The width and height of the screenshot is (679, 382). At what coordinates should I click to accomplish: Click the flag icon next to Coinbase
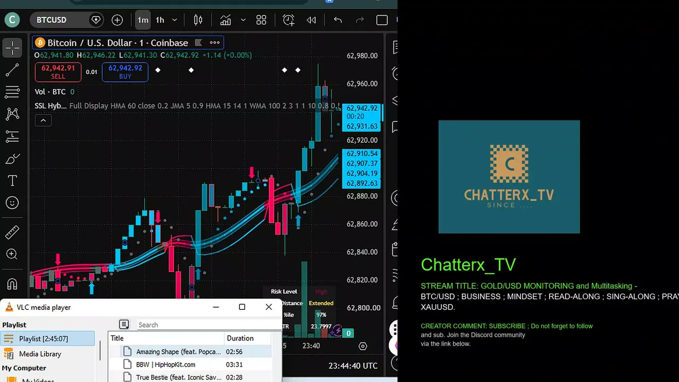pos(198,42)
